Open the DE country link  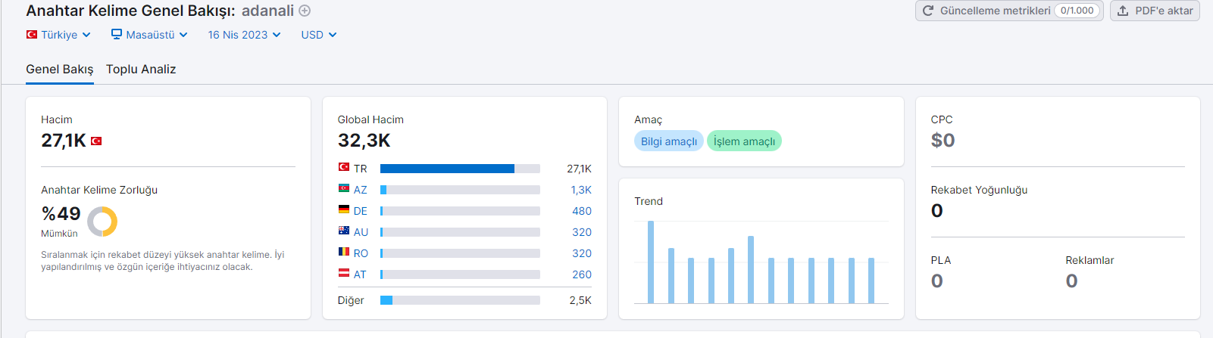(x=361, y=211)
